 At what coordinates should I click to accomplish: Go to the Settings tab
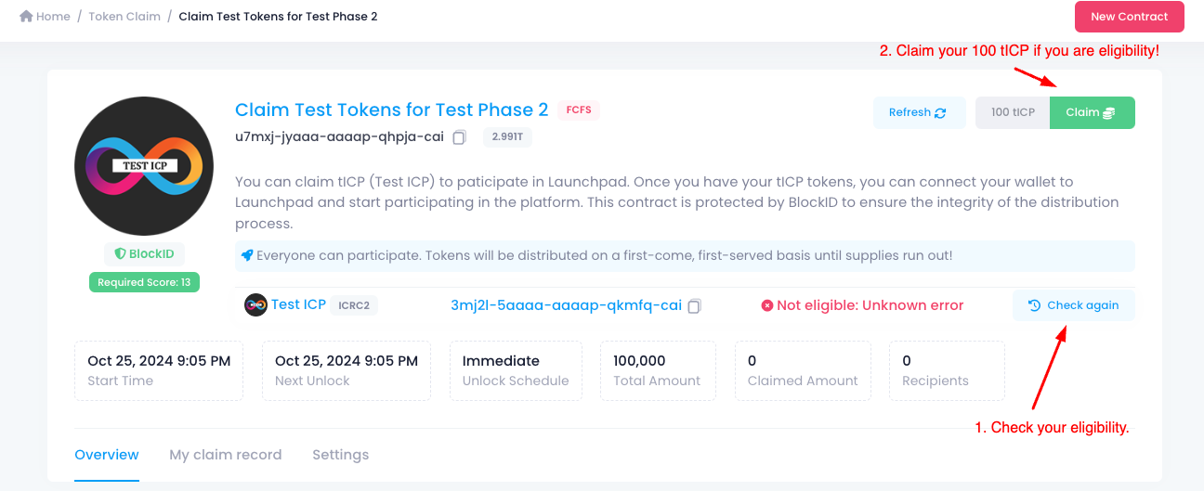pyautogui.click(x=340, y=455)
